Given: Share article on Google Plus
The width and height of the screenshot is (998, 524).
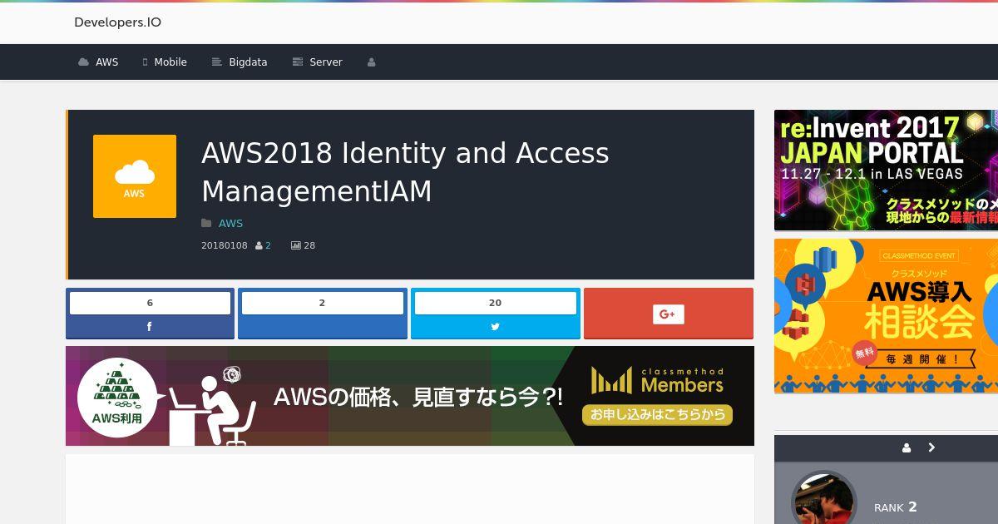Looking at the screenshot, I should (x=669, y=314).
